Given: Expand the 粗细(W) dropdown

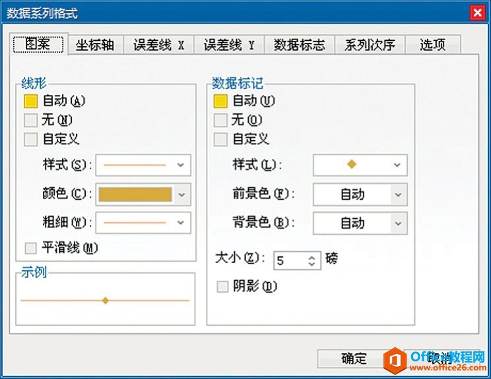Looking at the screenshot, I should pyautogui.click(x=143, y=223).
